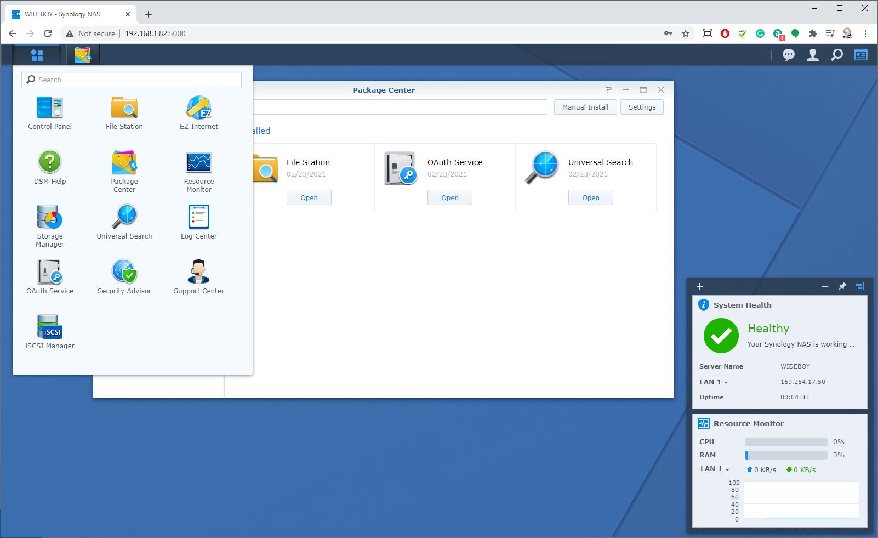The width and height of the screenshot is (878, 538).
Task: Launch Security Advisor icon
Action: tap(124, 278)
